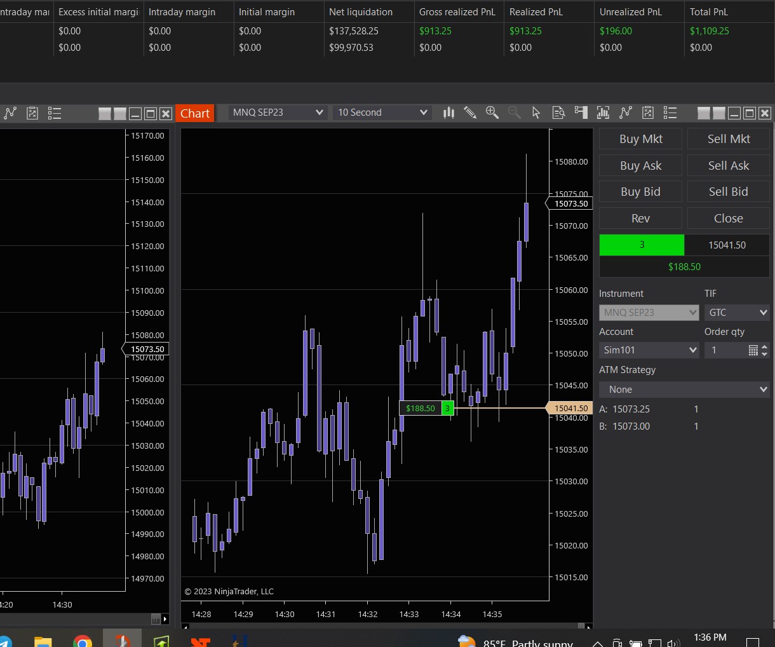Open the chart bar type icon

coord(448,112)
